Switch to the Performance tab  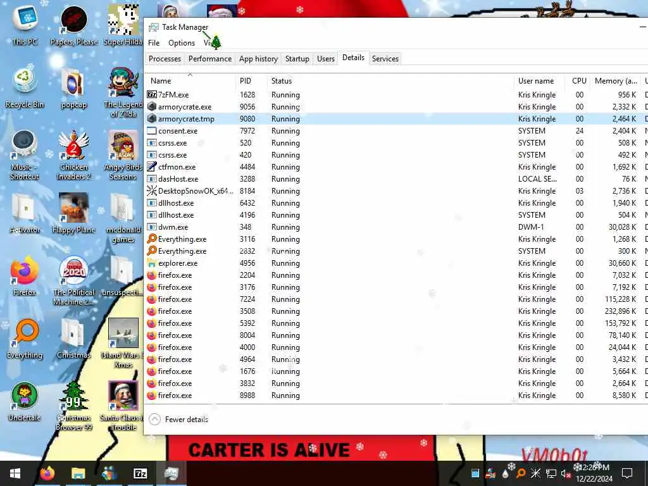pos(210,59)
